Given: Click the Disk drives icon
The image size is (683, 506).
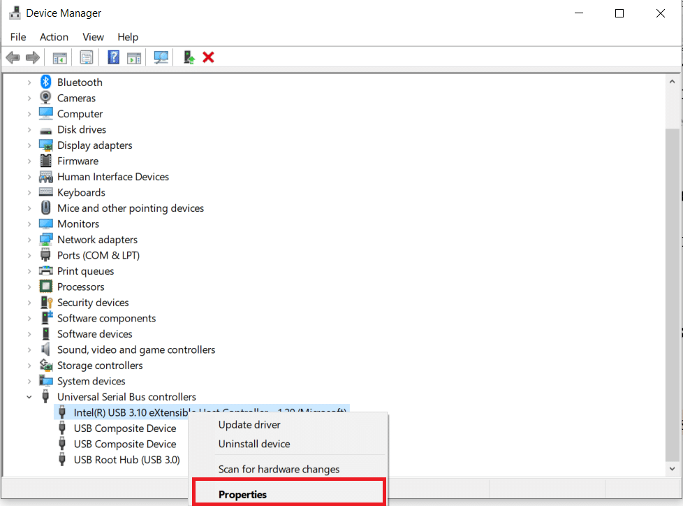Looking at the screenshot, I should (45, 130).
